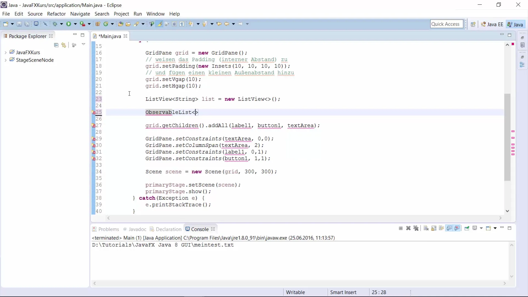
Task: Open the Project menu
Action: [121, 14]
